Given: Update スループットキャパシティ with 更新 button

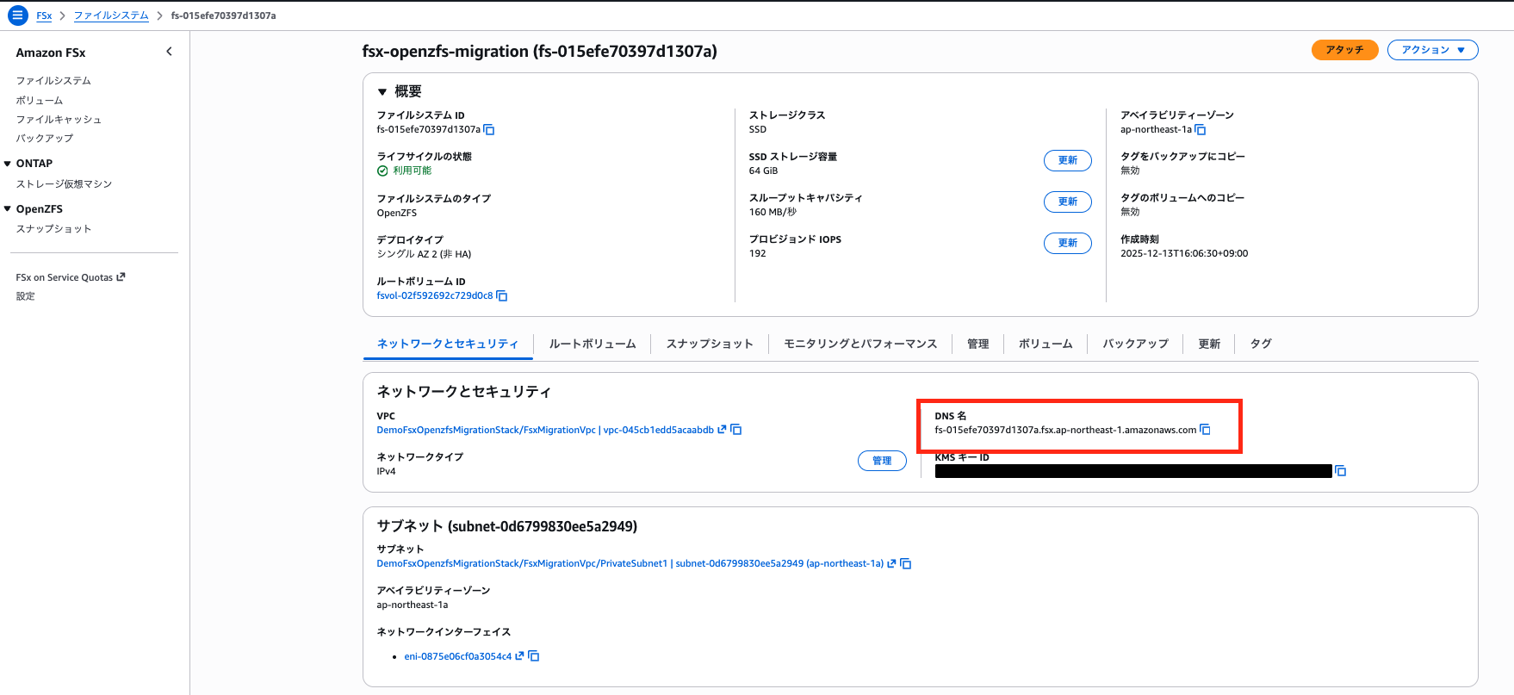Looking at the screenshot, I should point(1068,202).
